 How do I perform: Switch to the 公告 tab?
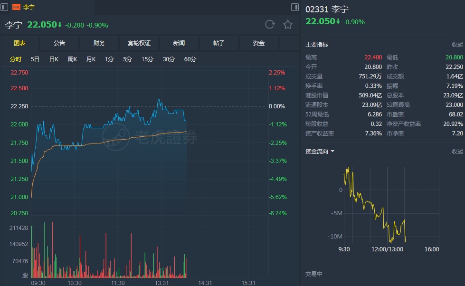59,43
